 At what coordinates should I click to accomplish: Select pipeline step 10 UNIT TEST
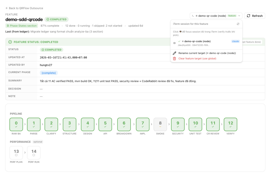[195, 124]
